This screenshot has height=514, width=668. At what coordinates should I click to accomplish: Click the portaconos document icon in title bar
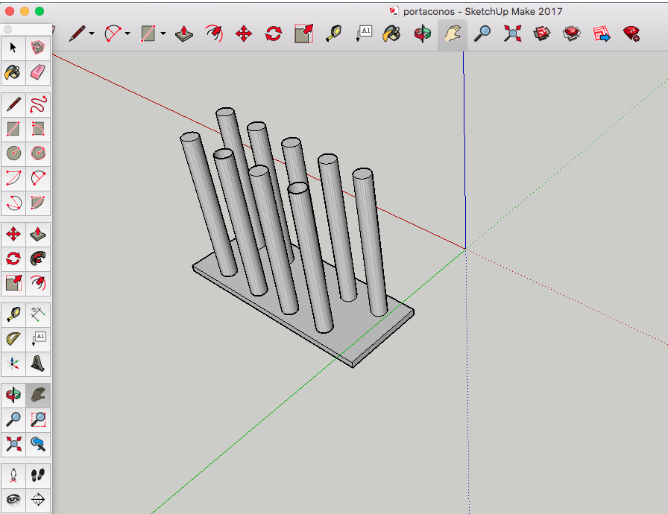(394, 11)
